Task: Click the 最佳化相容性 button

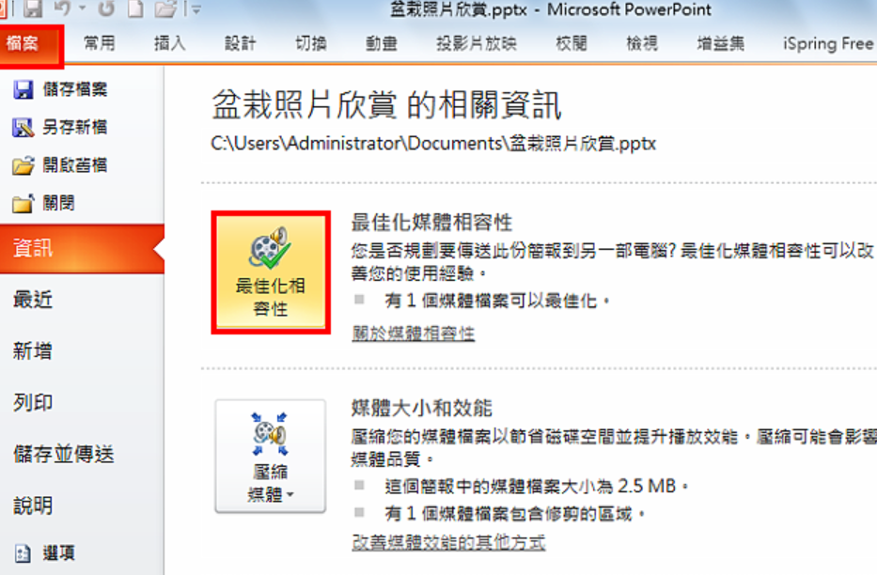Action: [x=271, y=272]
